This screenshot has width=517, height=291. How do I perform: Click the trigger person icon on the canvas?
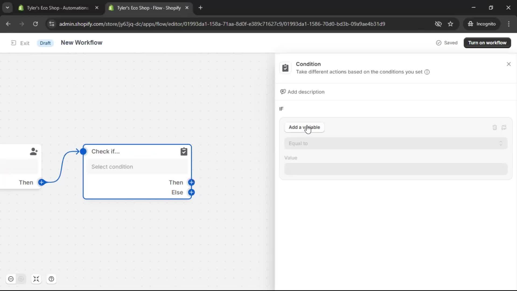(x=34, y=151)
